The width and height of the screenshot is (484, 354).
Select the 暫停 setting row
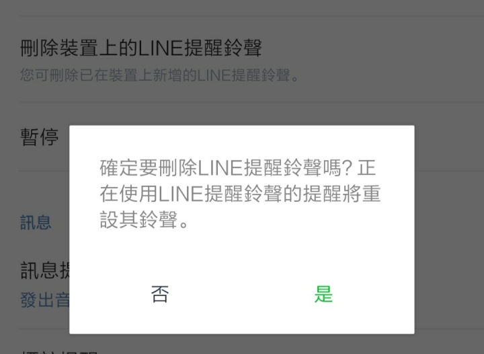click(x=40, y=137)
